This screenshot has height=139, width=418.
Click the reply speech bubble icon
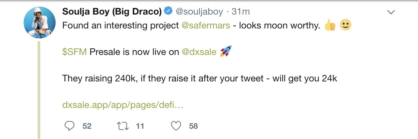pyautogui.click(x=69, y=126)
